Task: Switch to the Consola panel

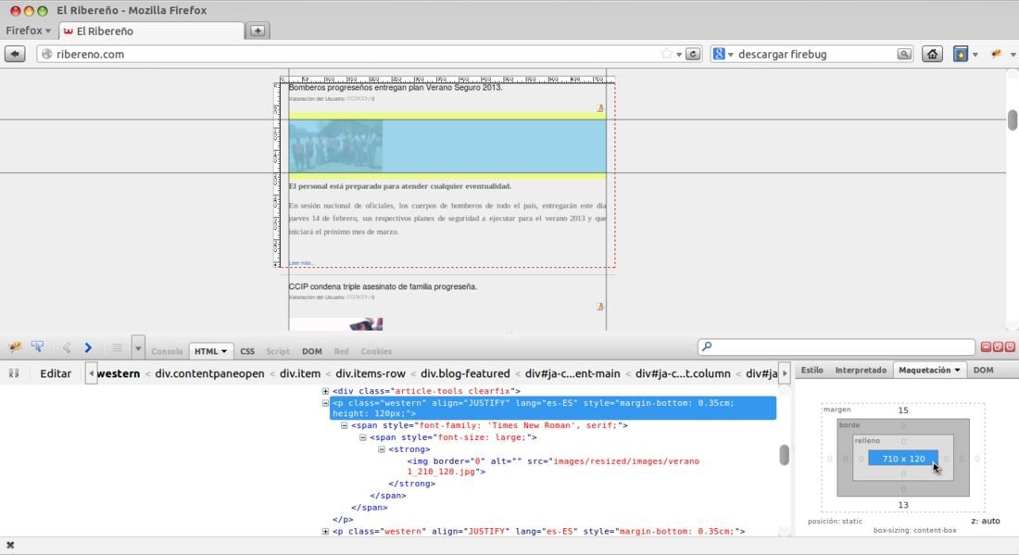Action: pos(167,351)
